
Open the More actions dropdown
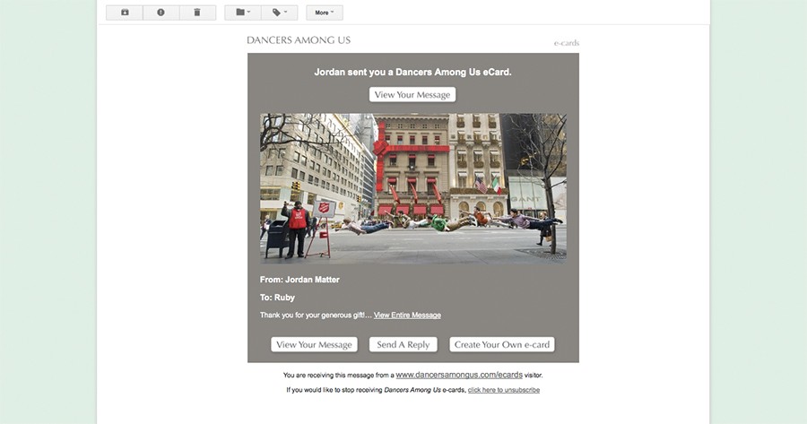(x=325, y=13)
